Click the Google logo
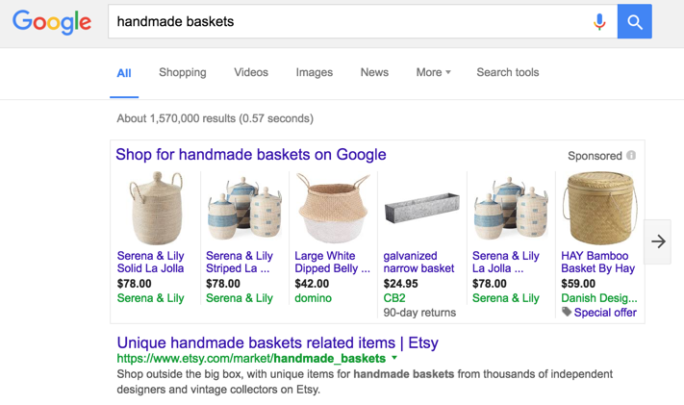This screenshot has width=684, height=405. point(52,22)
